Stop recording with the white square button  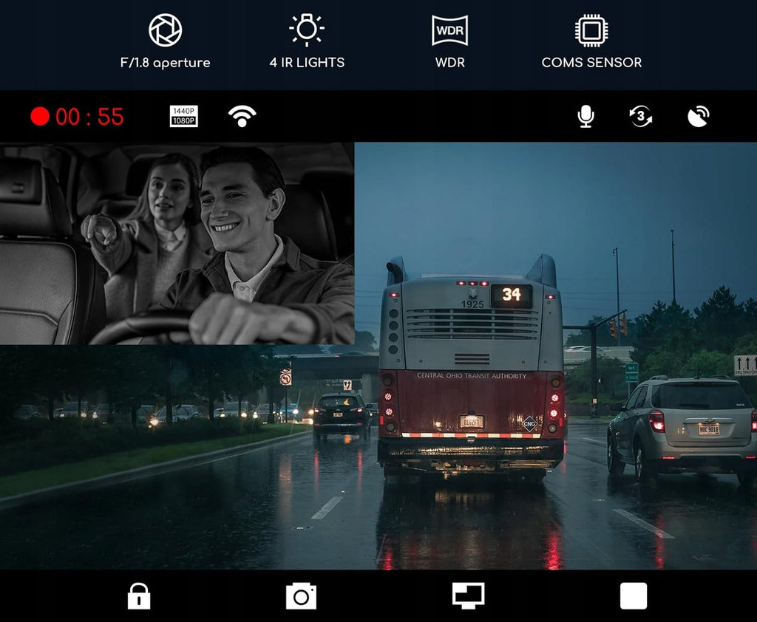click(x=634, y=596)
